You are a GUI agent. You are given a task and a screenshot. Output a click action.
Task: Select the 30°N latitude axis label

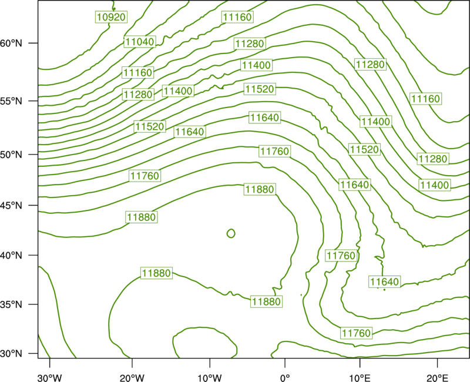(11, 354)
